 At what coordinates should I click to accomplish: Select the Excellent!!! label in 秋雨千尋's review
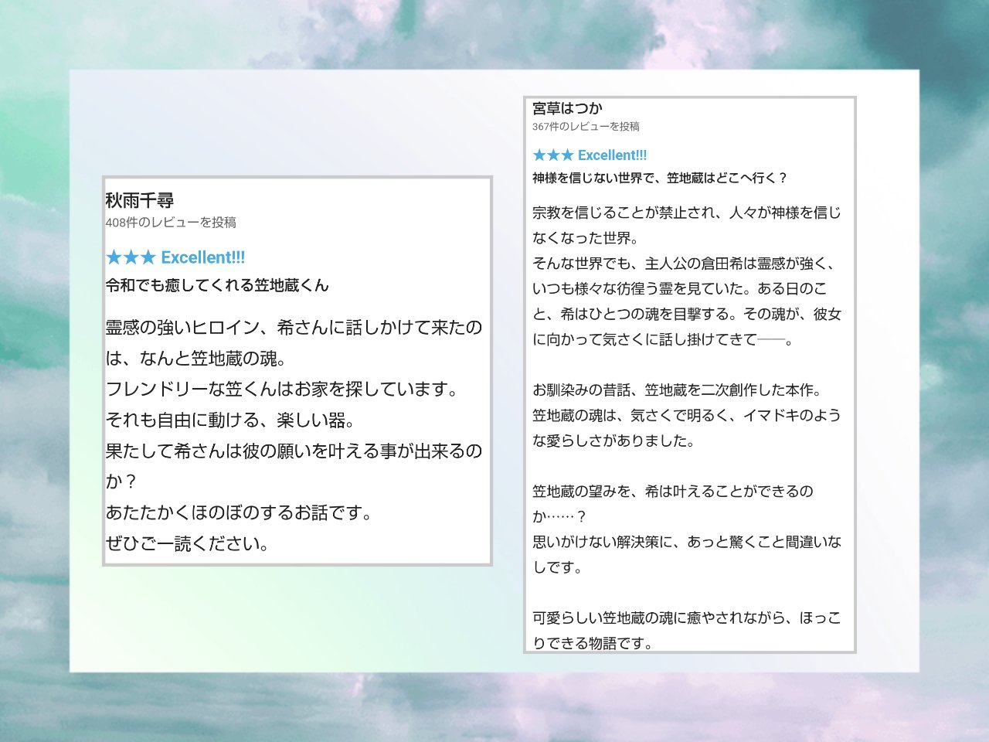point(202,258)
